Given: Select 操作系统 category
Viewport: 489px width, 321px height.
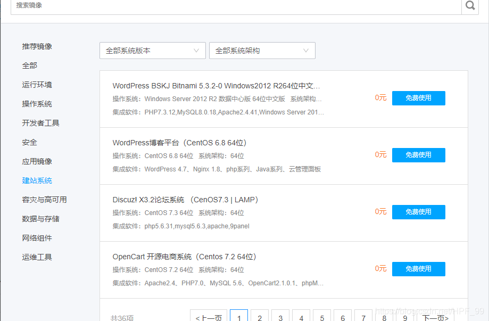Looking at the screenshot, I should (37, 104).
